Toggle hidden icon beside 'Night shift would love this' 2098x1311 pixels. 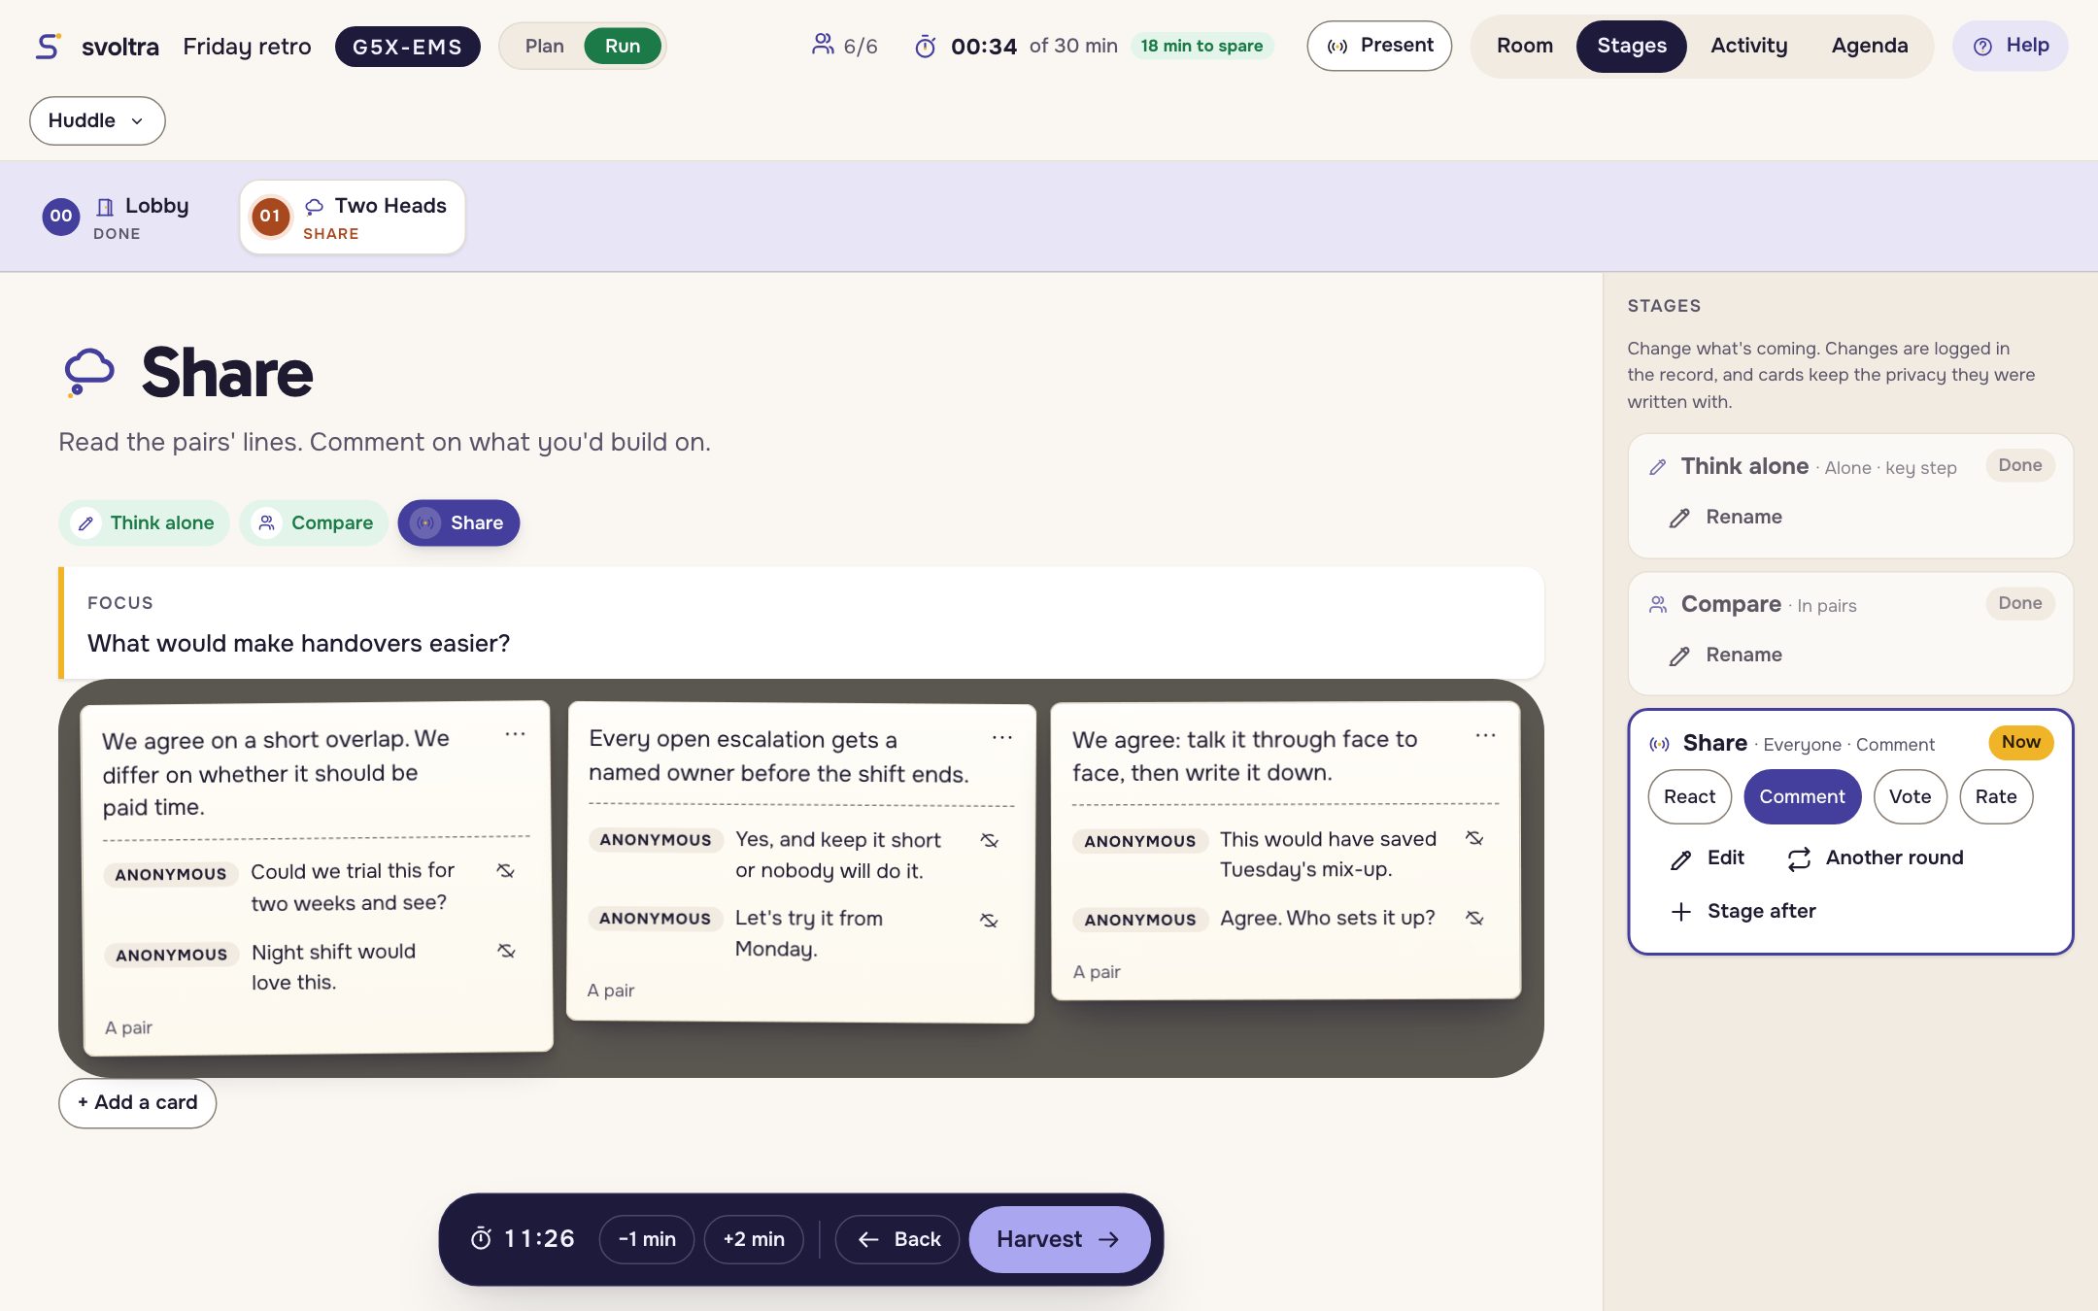[x=506, y=951]
